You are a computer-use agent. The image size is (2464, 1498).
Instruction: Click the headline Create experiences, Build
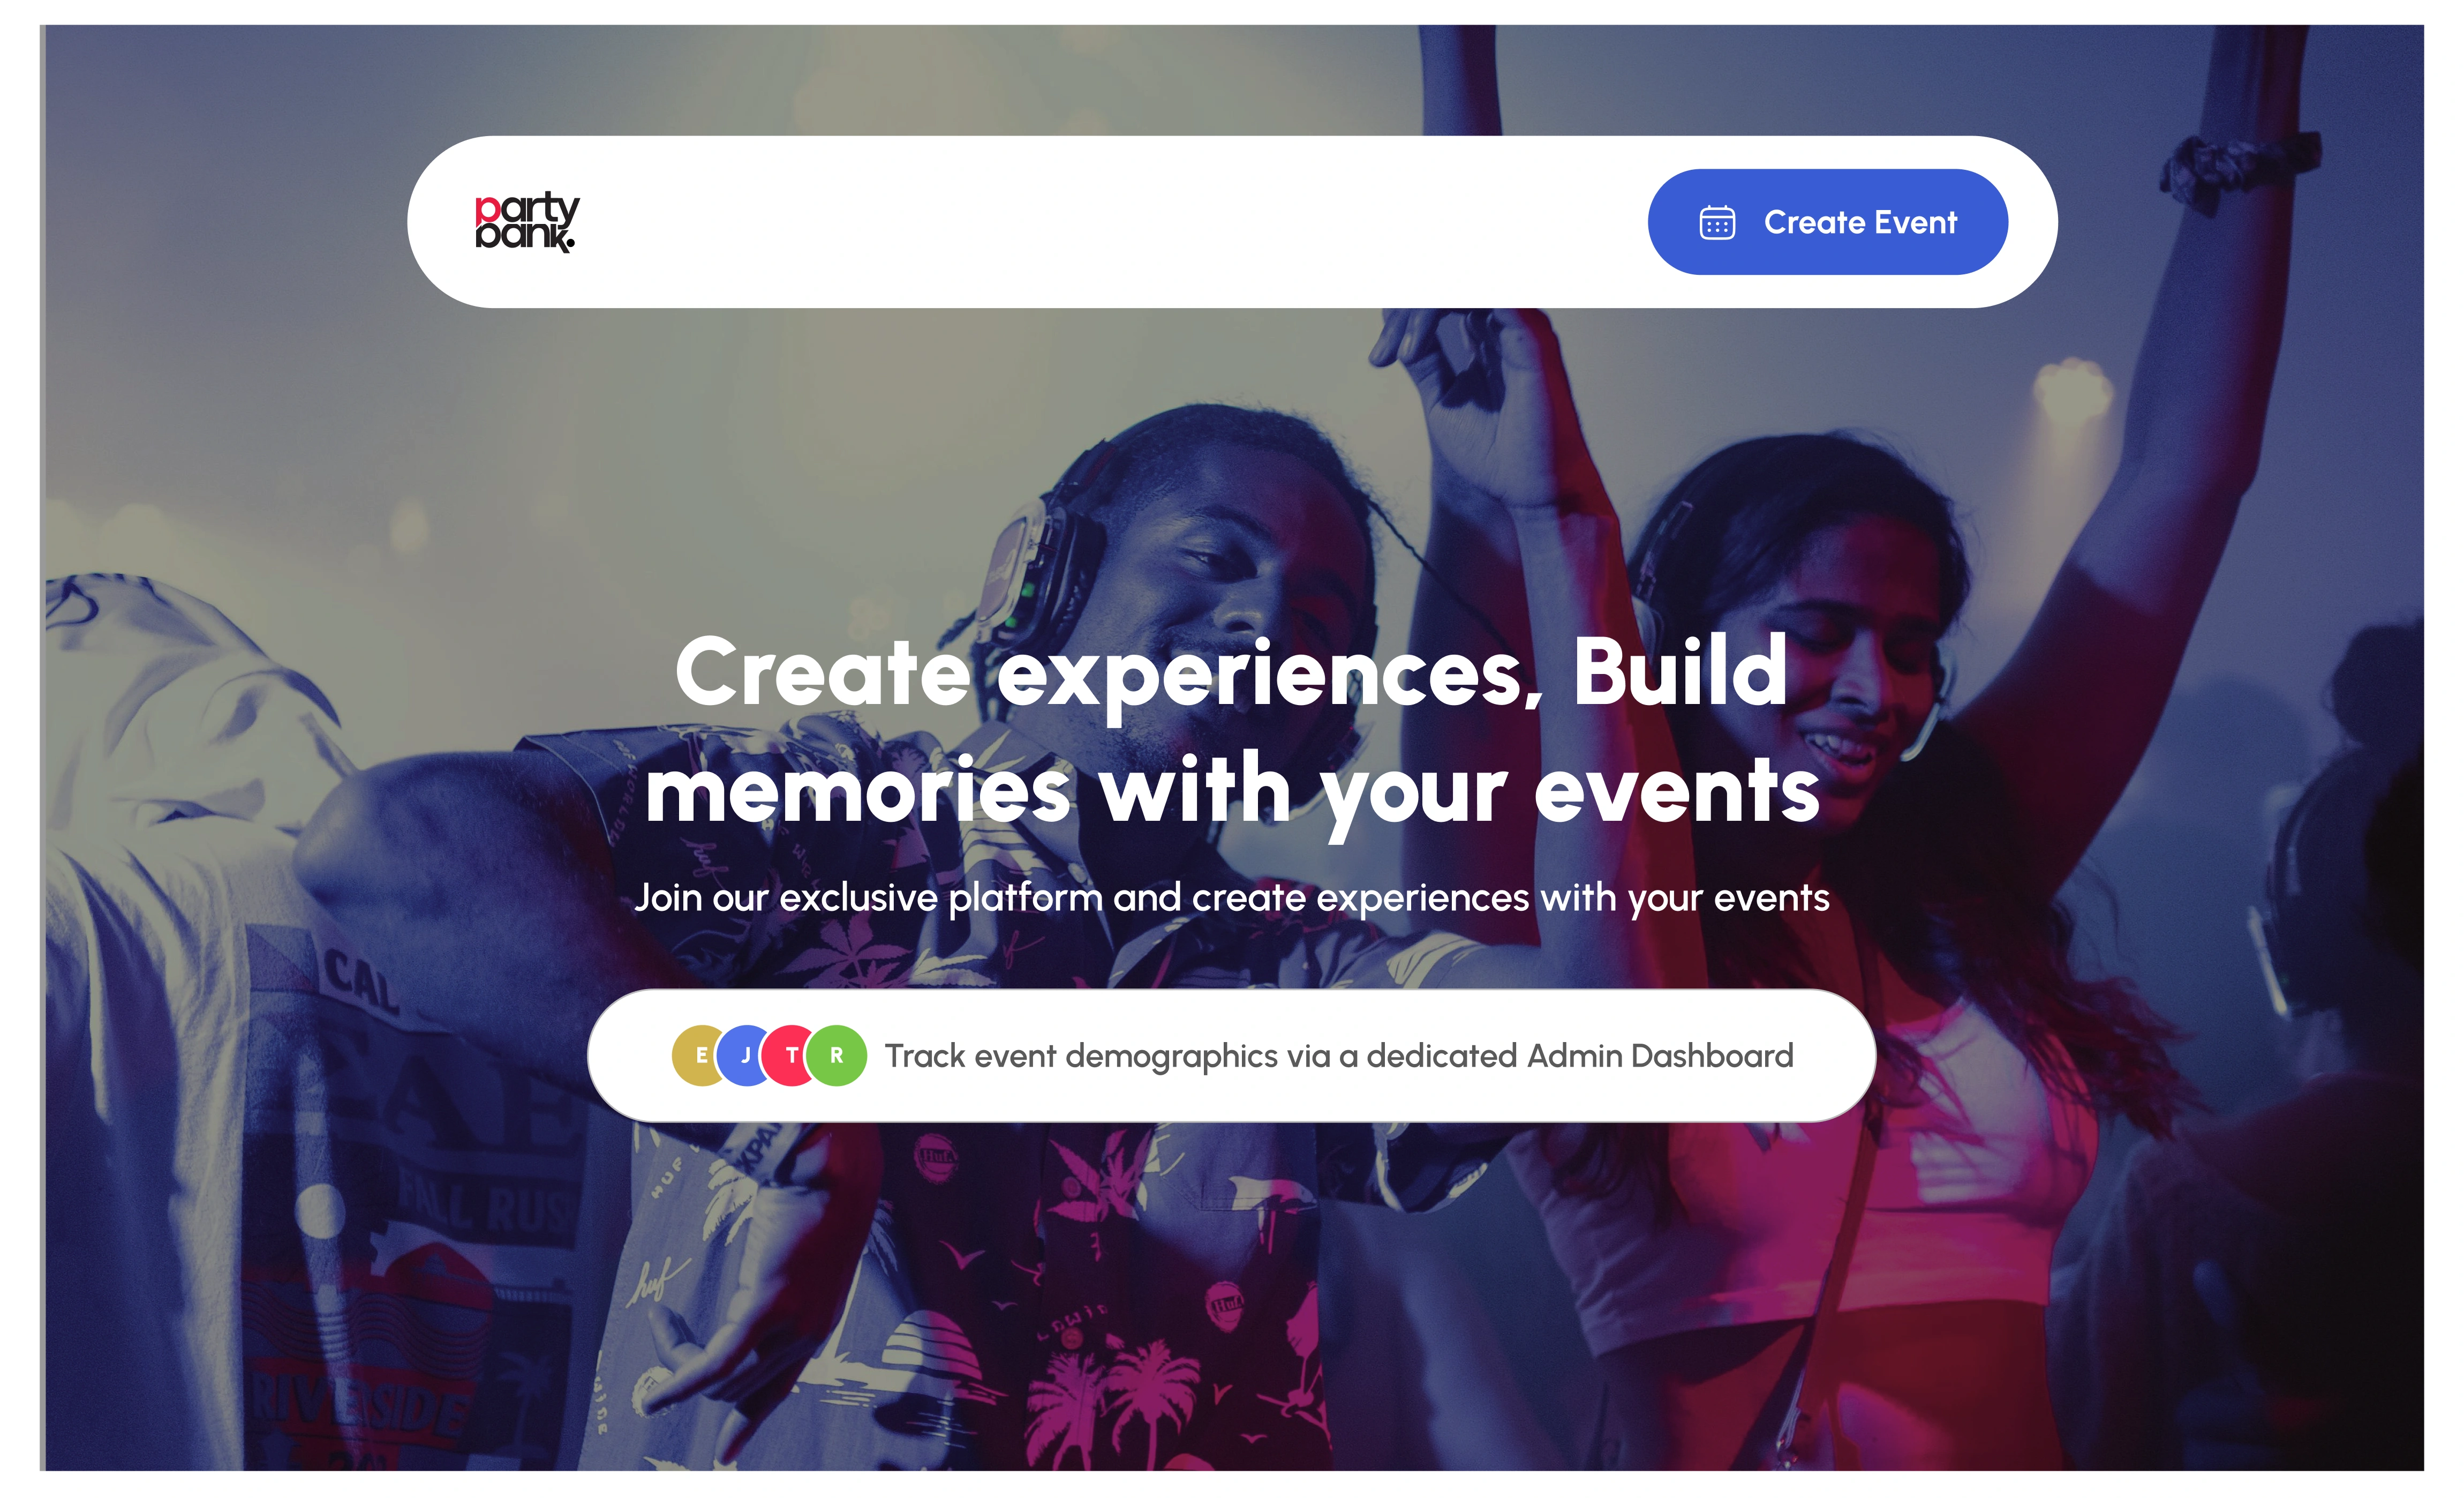pos(1231,672)
